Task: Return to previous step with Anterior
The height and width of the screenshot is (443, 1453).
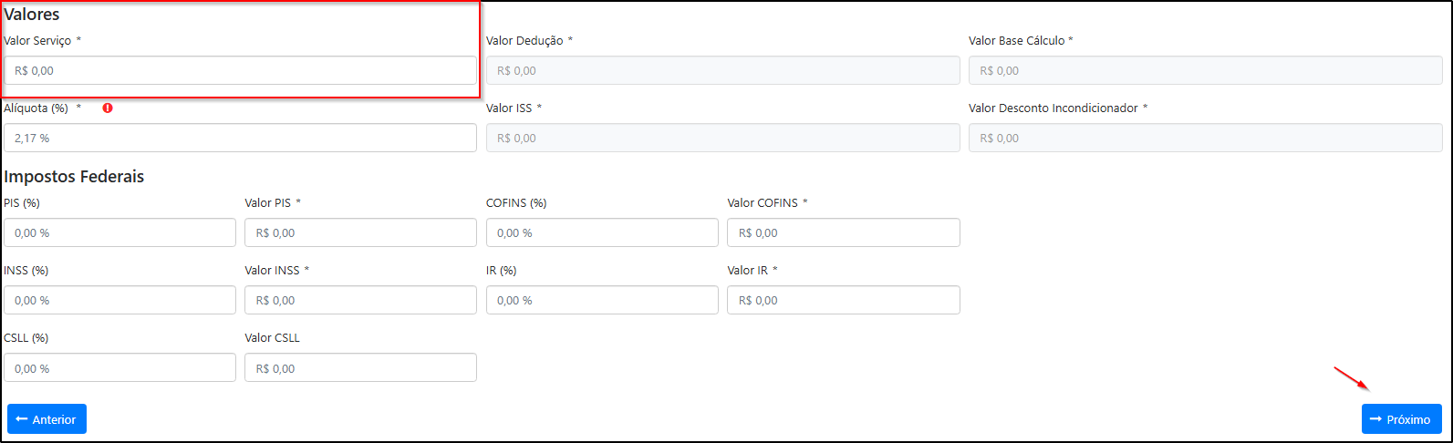Action: click(47, 419)
